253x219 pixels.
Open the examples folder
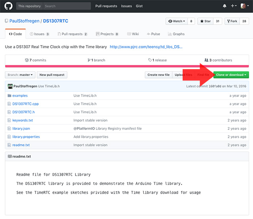pos(20,95)
